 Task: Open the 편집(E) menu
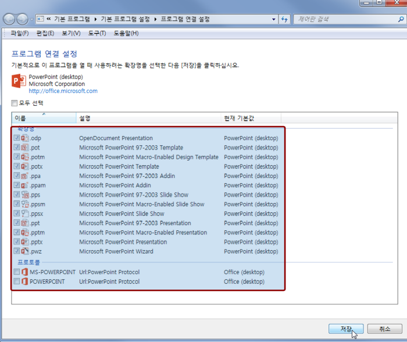click(x=45, y=33)
